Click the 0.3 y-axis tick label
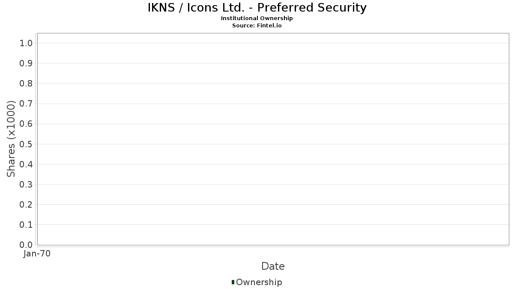The width and height of the screenshot is (514, 289). pyautogui.click(x=26, y=185)
